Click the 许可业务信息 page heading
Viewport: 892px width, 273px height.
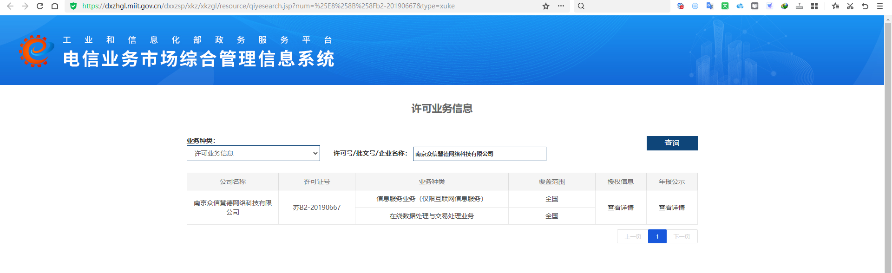[442, 109]
